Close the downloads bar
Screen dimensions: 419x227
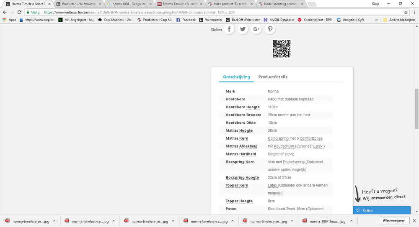[414, 221]
